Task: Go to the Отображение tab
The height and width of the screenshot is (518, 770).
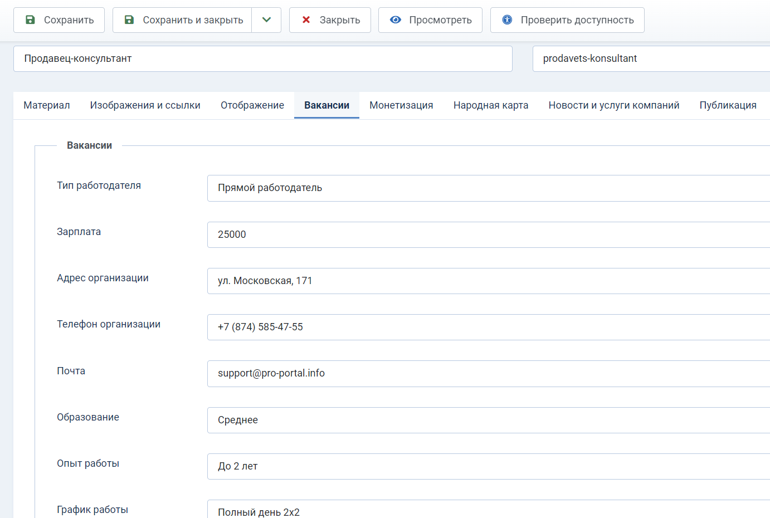Action: (x=252, y=105)
